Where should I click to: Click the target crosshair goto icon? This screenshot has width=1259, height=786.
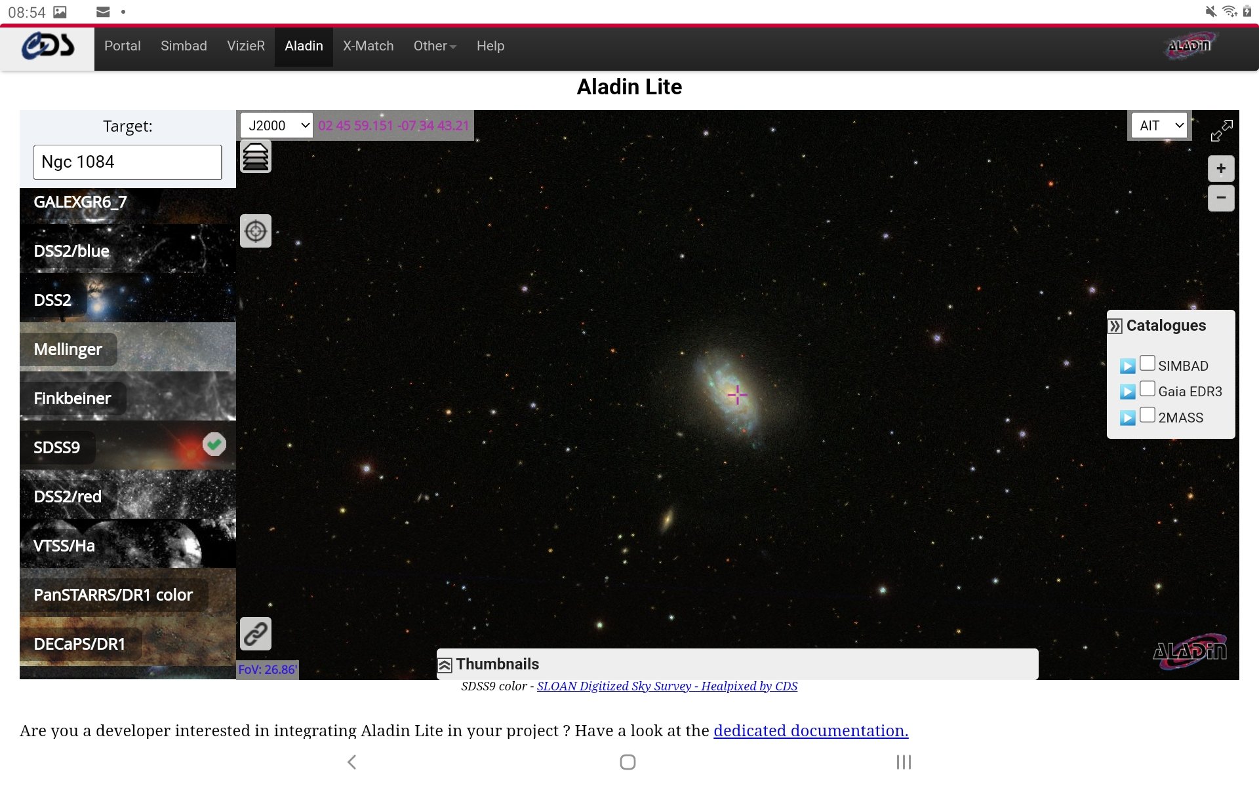pos(256,231)
